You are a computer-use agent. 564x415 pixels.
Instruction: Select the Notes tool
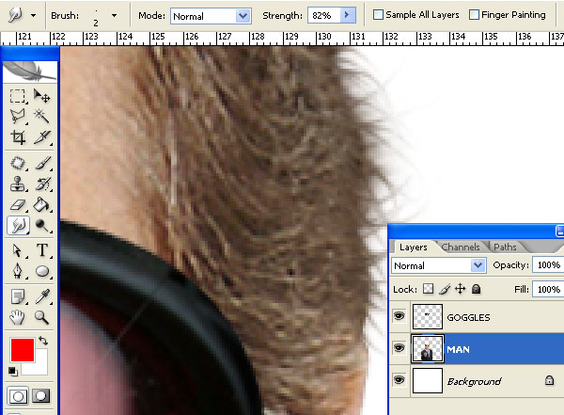coord(17,296)
